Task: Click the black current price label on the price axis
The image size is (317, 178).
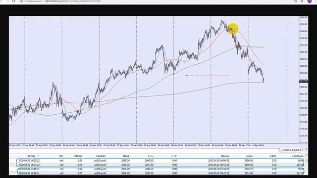Action: point(304,82)
